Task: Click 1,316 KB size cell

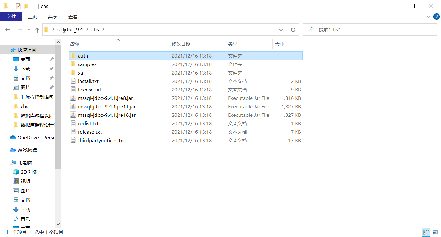Action: click(x=291, y=98)
